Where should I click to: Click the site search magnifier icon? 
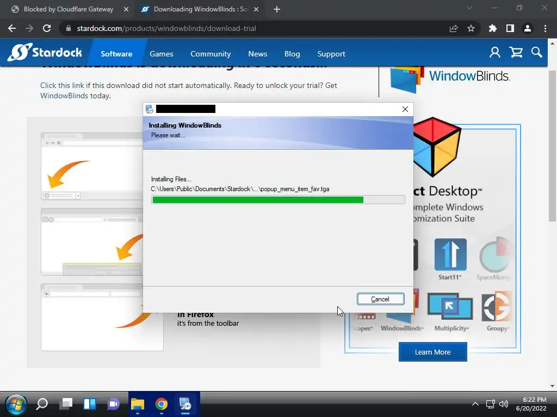point(537,53)
